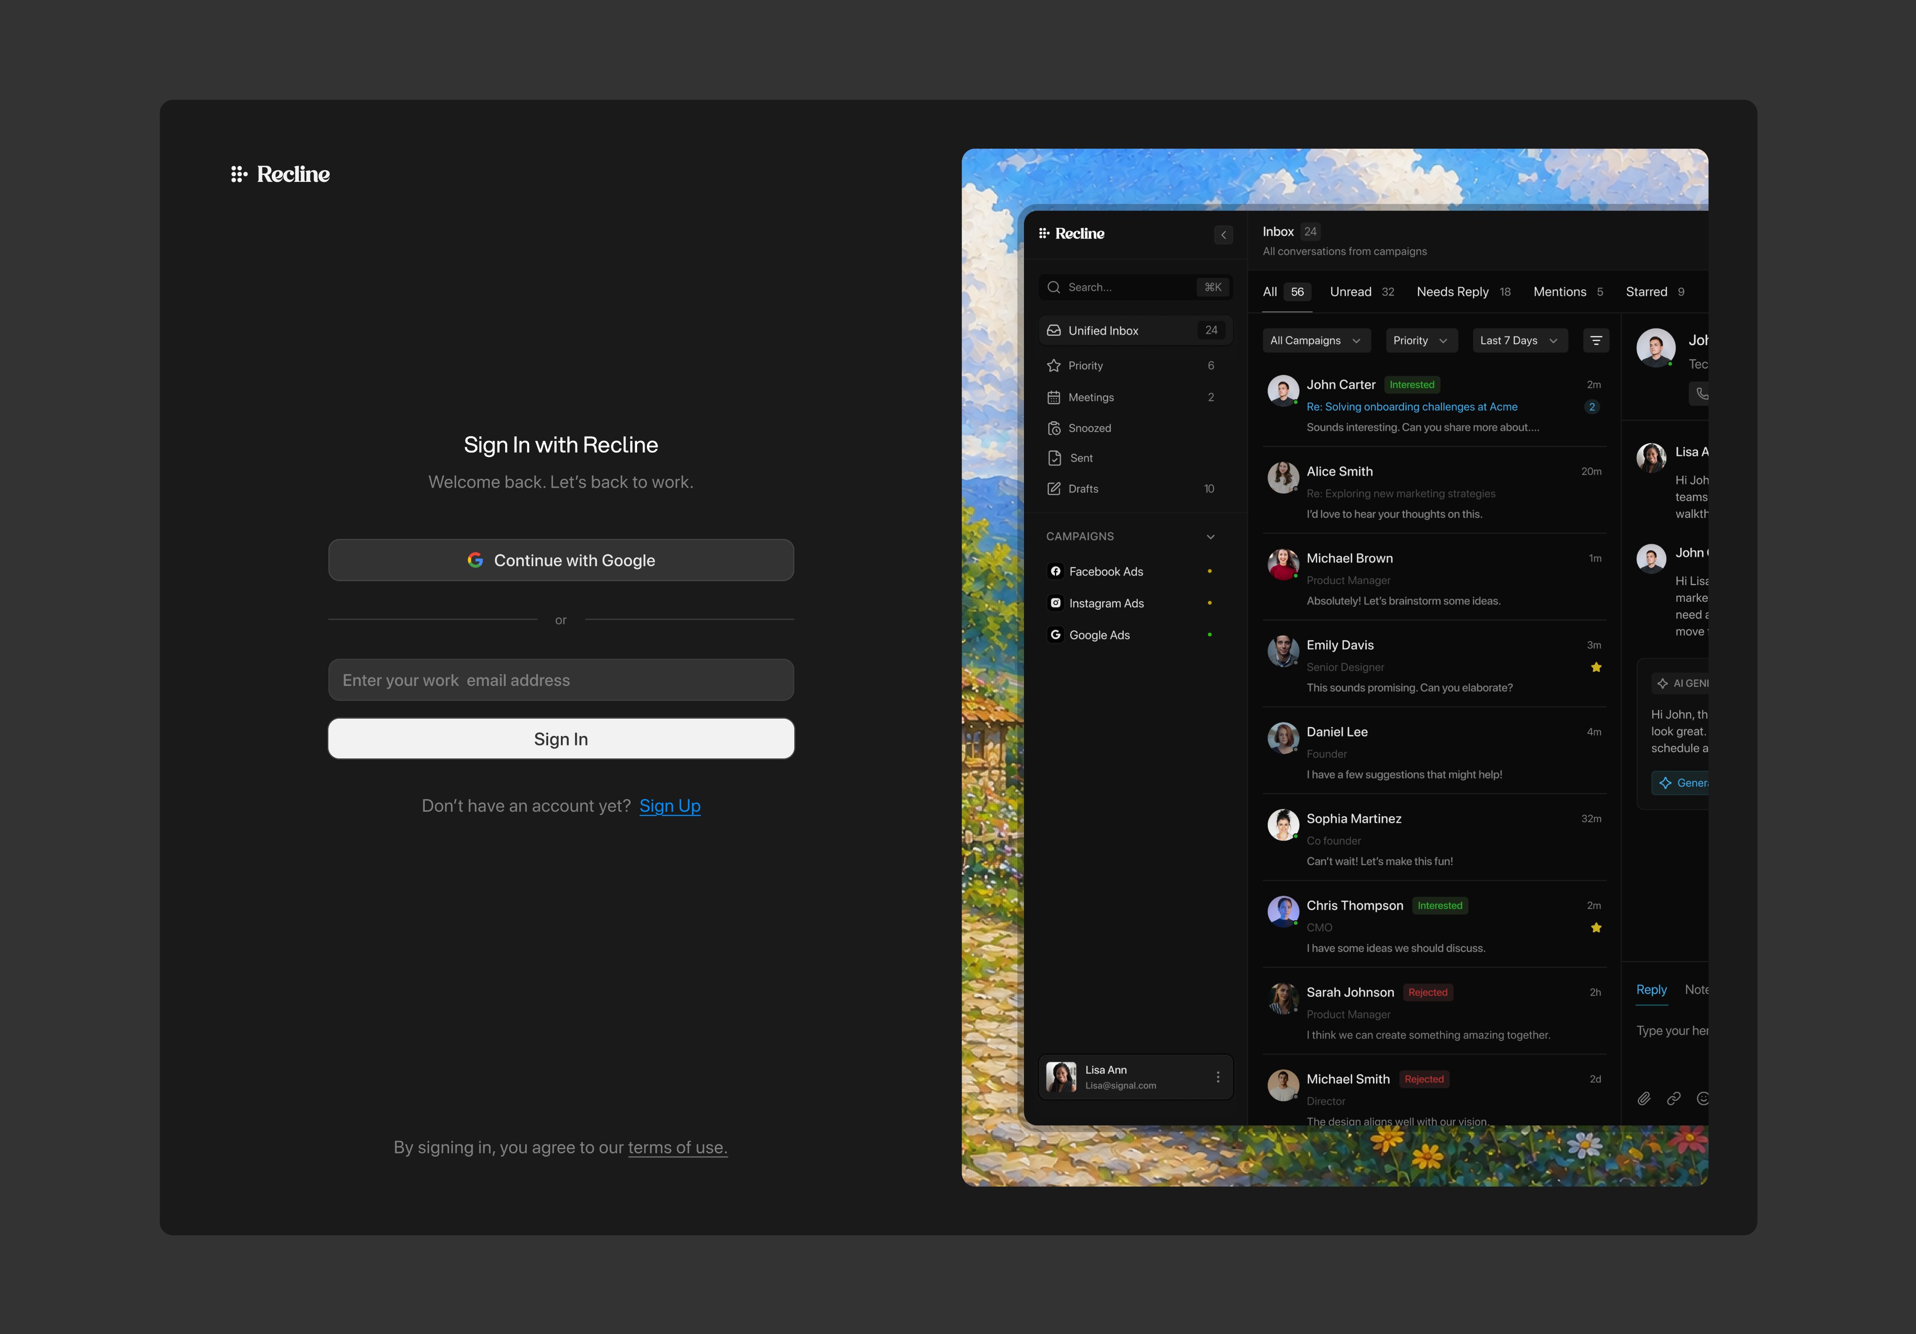Open the Sarah Johnson conversation

click(x=1435, y=1012)
